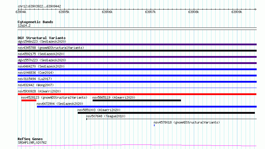The image size is (265, 149).
Task: Click the black bar under nsv5865119
Action: tap(137, 100)
